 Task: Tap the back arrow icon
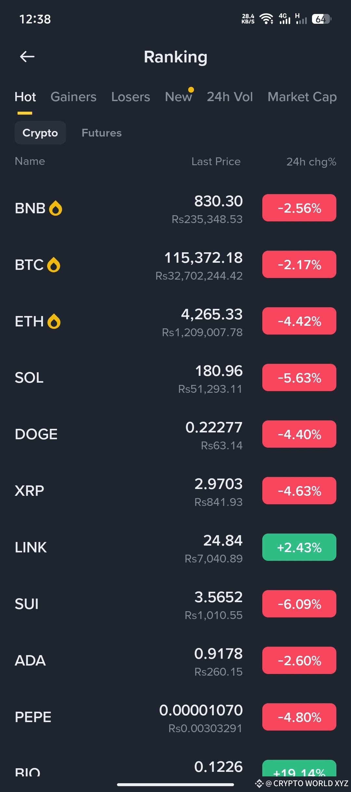(27, 57)
